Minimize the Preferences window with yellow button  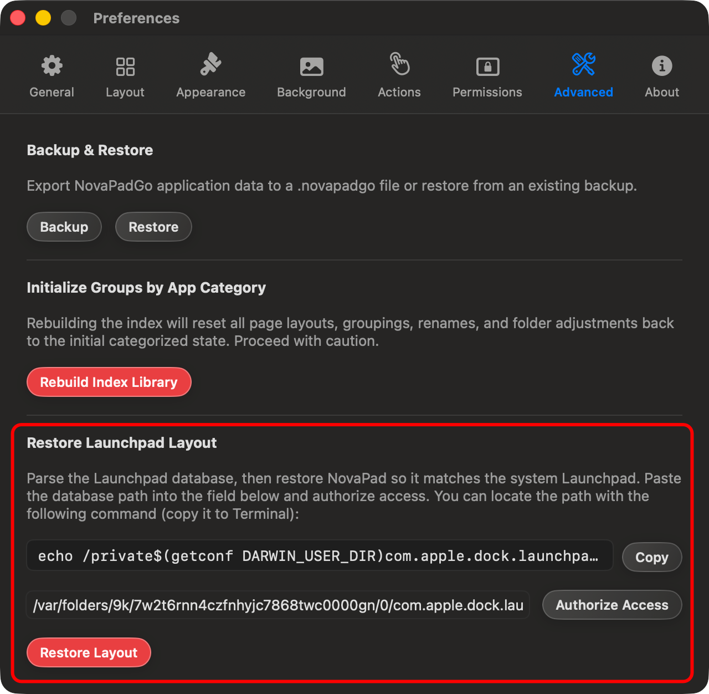[x=43, y=18]
